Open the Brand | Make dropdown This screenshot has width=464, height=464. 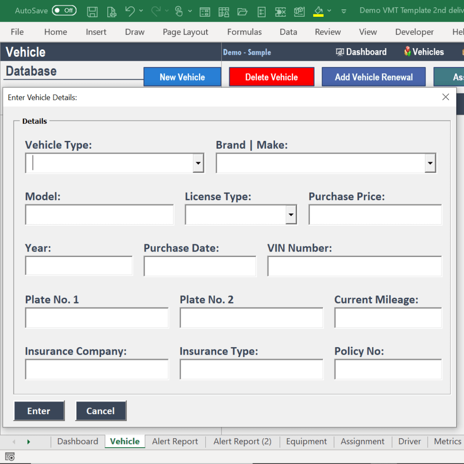click(x=430, y=163)
